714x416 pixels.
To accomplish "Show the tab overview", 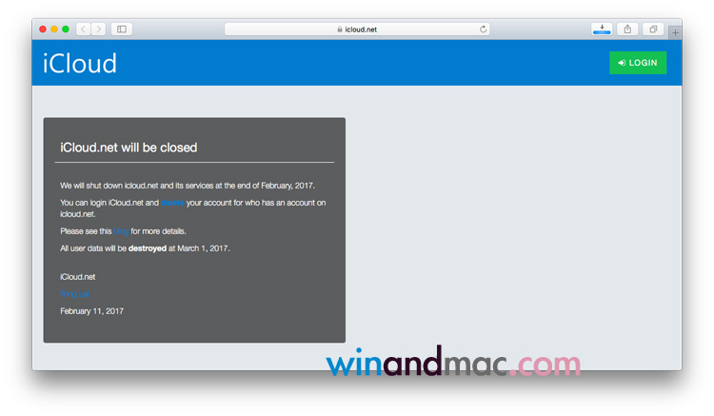I will pyautogui.click(x=654, y=30).
